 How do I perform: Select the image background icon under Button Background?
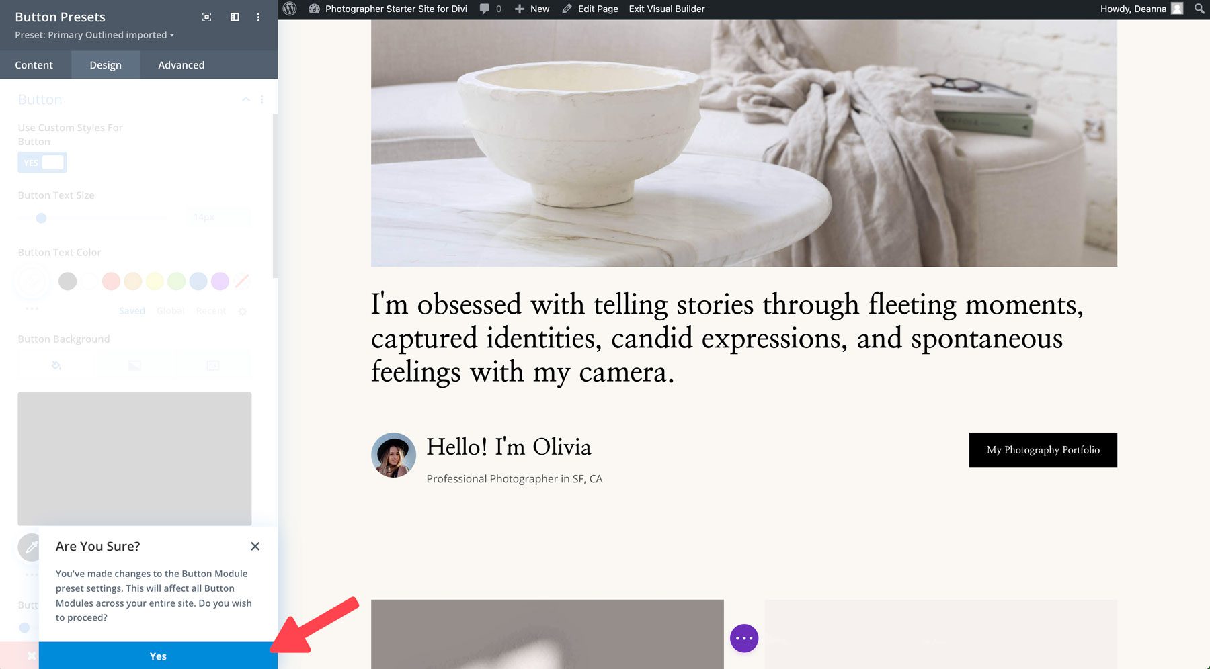coord(212,365)
